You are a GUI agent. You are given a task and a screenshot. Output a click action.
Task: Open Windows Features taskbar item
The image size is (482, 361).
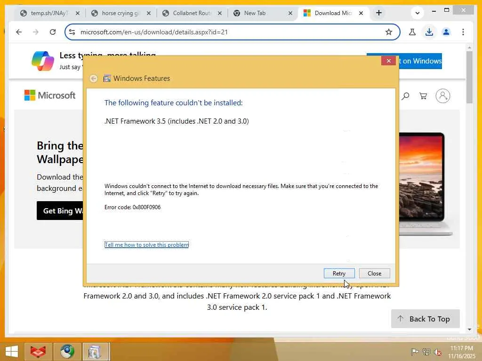click(x=95, y=352)
